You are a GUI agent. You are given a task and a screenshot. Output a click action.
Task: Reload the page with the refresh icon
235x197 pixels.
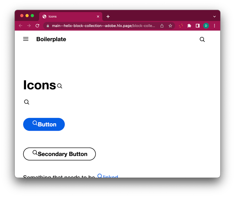(x=37, y=26)
